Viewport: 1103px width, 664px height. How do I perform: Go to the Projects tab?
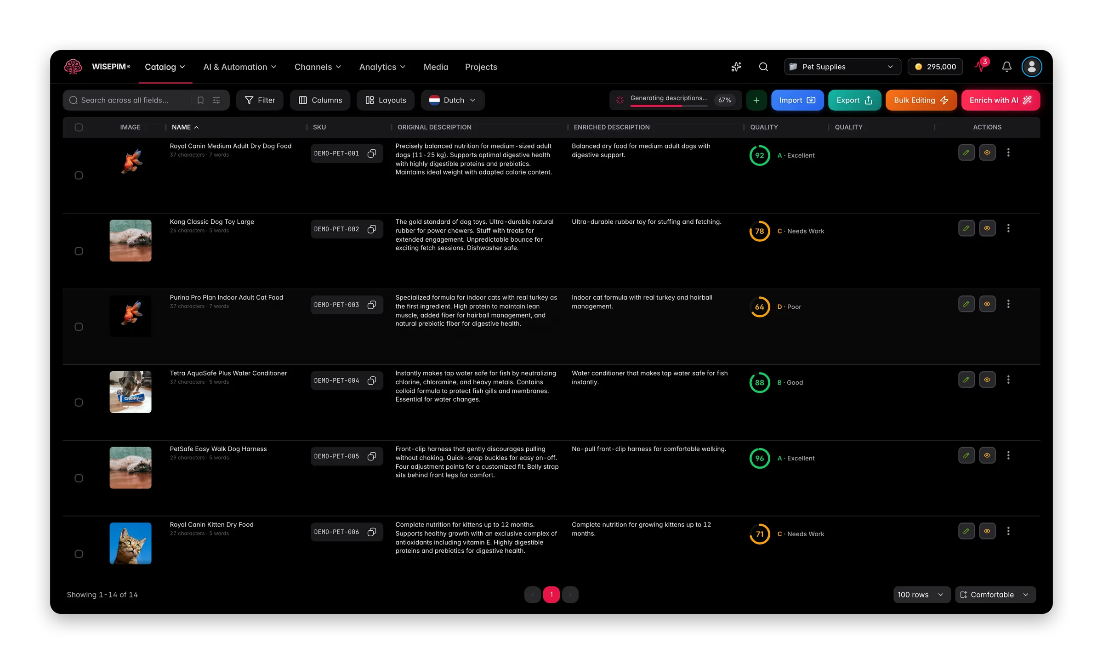coord(481,67)
